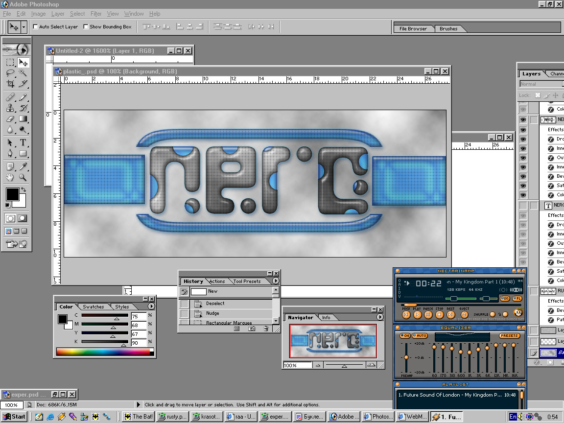Select the Brush tool
This screenshot has width=564, height=423.
[x=23, y=97]
